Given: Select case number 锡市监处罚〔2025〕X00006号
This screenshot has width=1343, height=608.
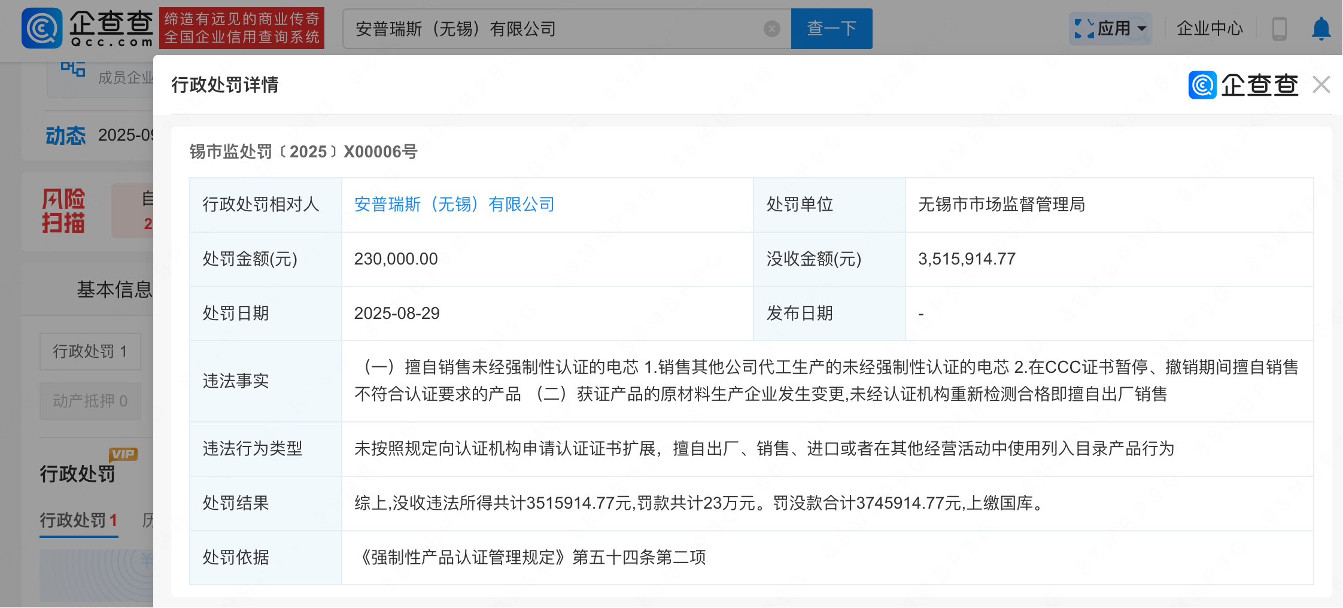Looking at the screenshot, I should (x=303, y=151).
